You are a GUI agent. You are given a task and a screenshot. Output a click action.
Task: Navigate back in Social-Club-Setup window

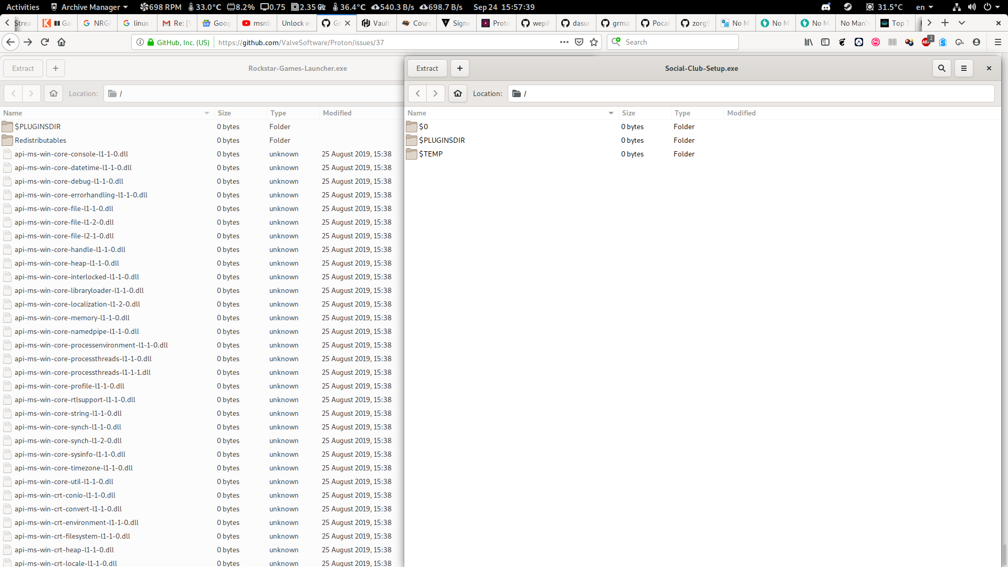click(x=418, y=93)
